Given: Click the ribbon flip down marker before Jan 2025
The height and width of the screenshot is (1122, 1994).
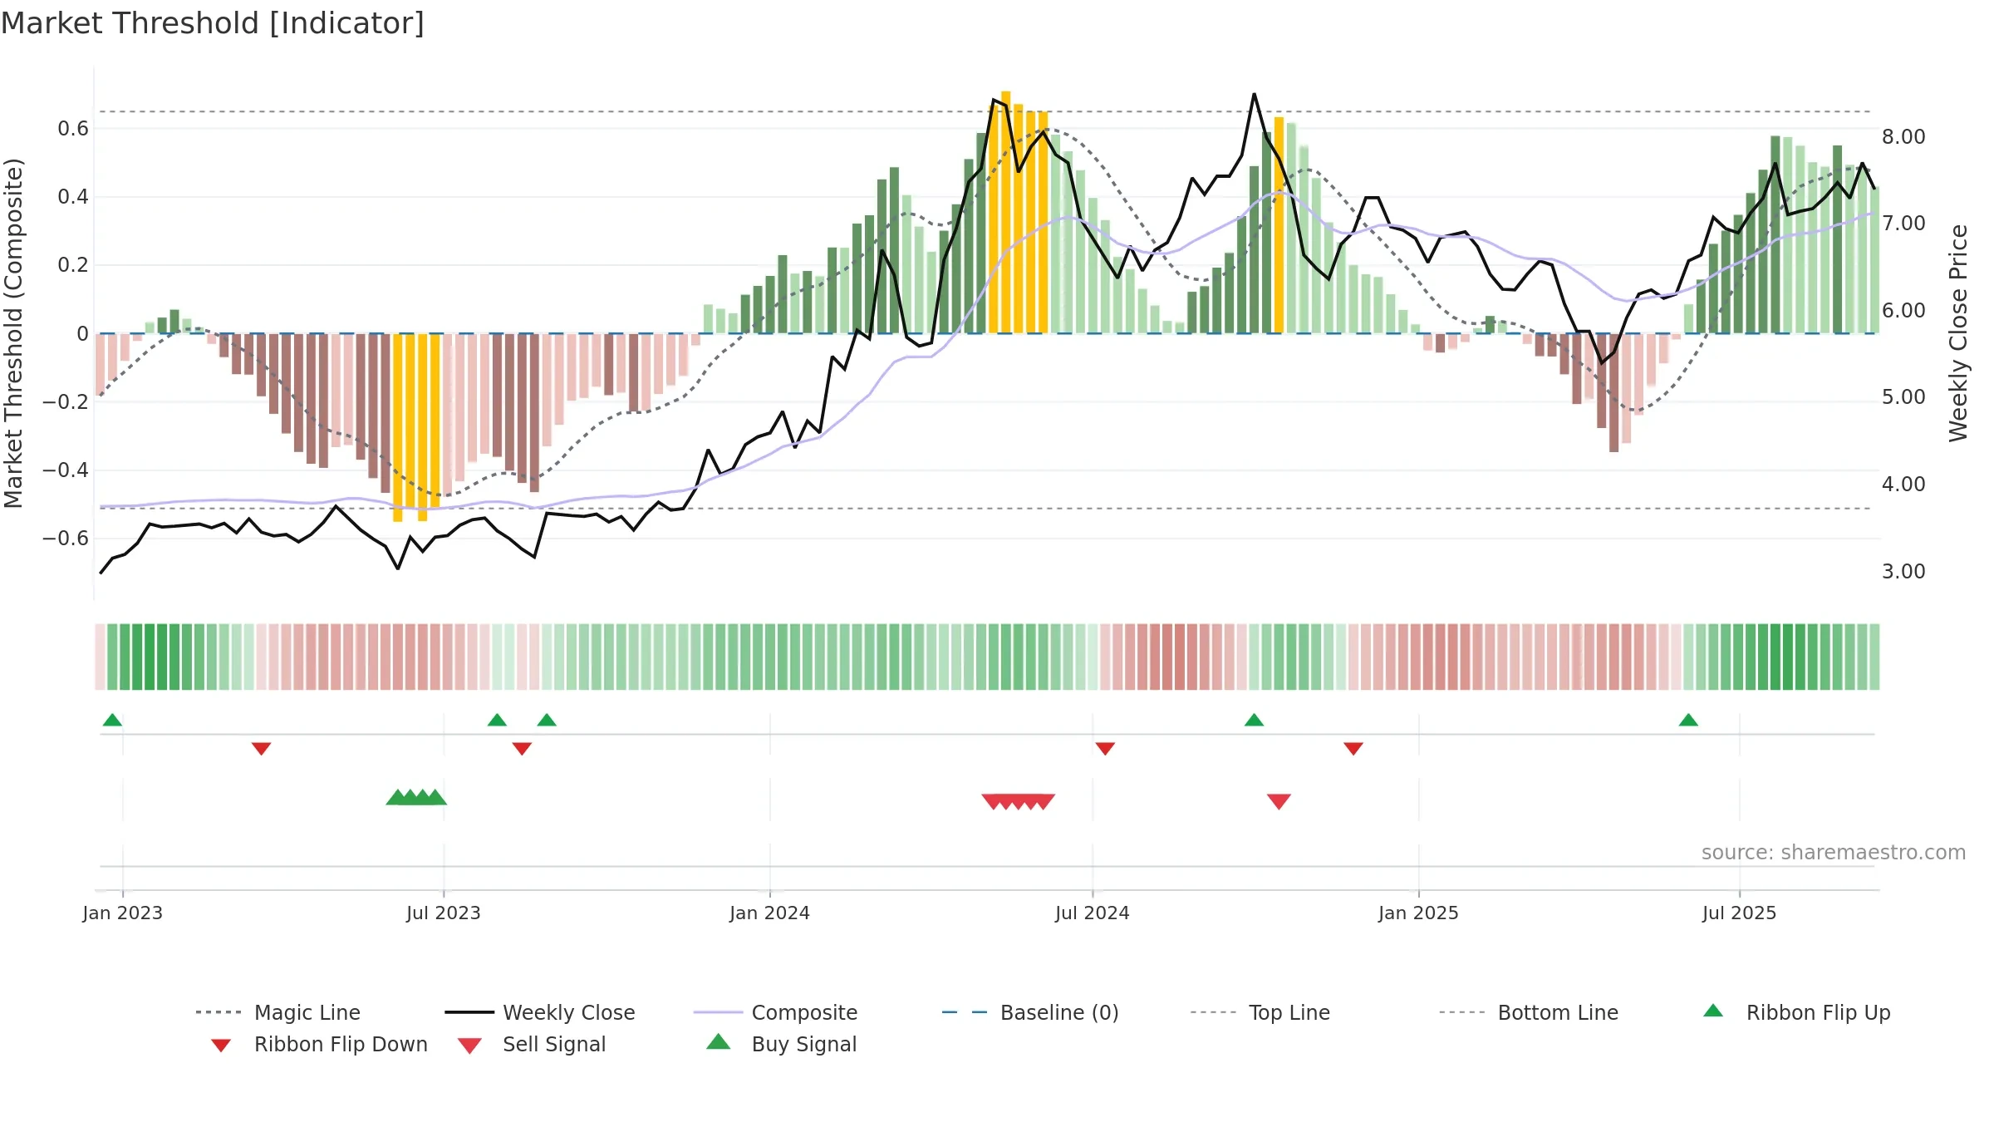Looking at the screenshot, I should [1353, 749].
